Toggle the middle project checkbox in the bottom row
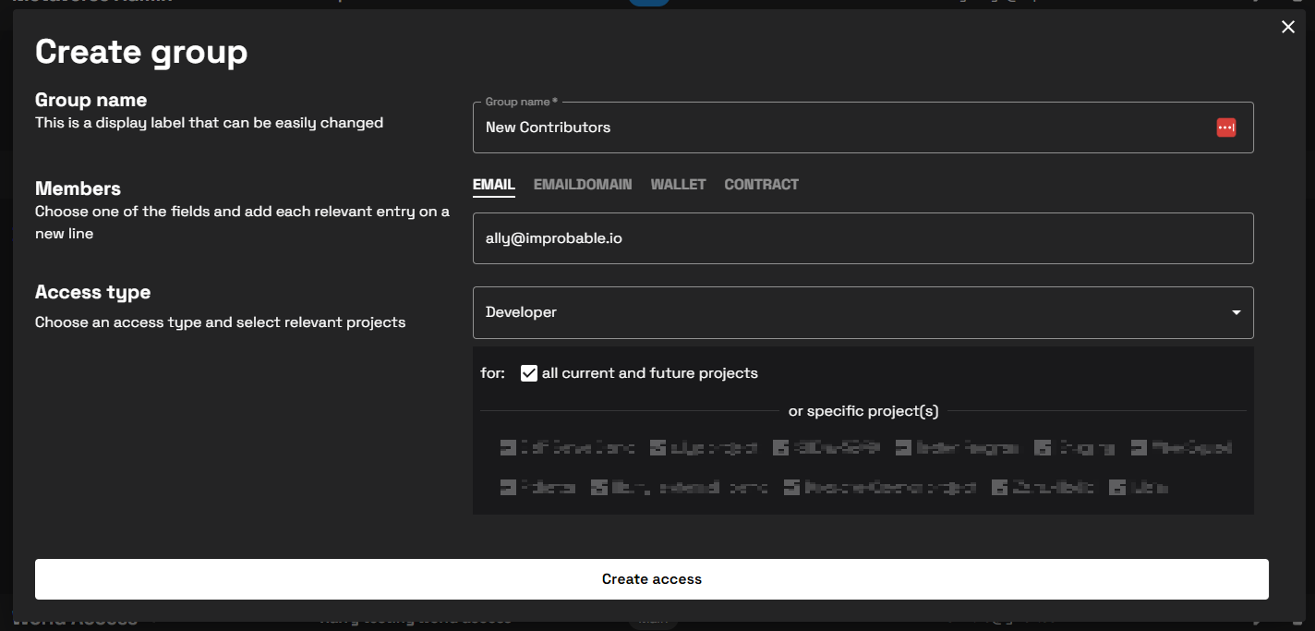1315x631 pixels. (792, 487)
